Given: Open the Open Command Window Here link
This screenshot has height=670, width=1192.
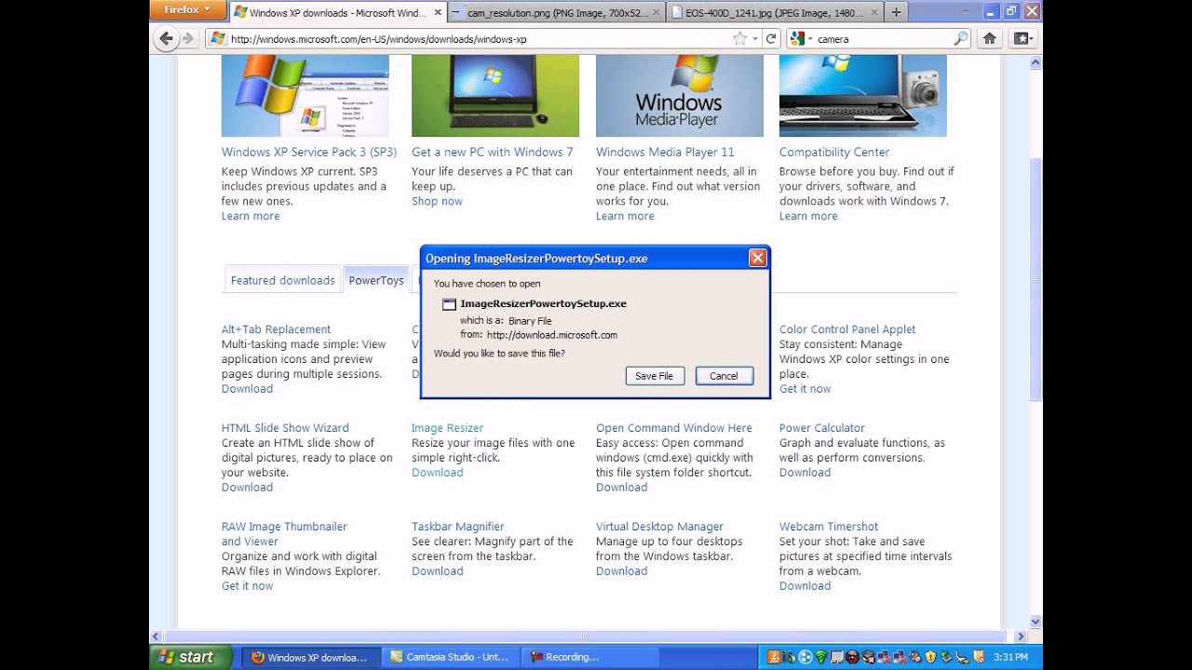Looking at the screenshot, I should 674,428.
